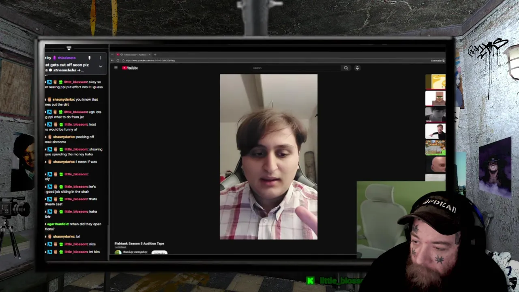Click shaunydarko in 'peeking off' message

pos(64,137)
